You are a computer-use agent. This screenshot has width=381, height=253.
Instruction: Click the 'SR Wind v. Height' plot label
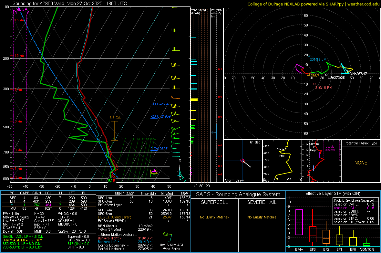[314, 147]
